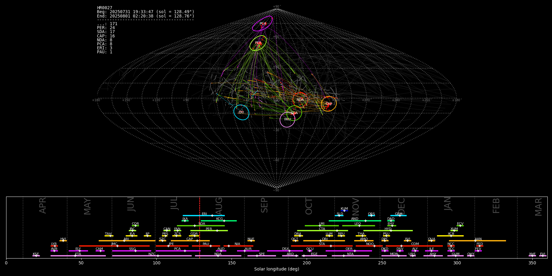Click the KUM shower bar in timeline
The width and height of the screenshot is (552, 276).
(344, 211)
